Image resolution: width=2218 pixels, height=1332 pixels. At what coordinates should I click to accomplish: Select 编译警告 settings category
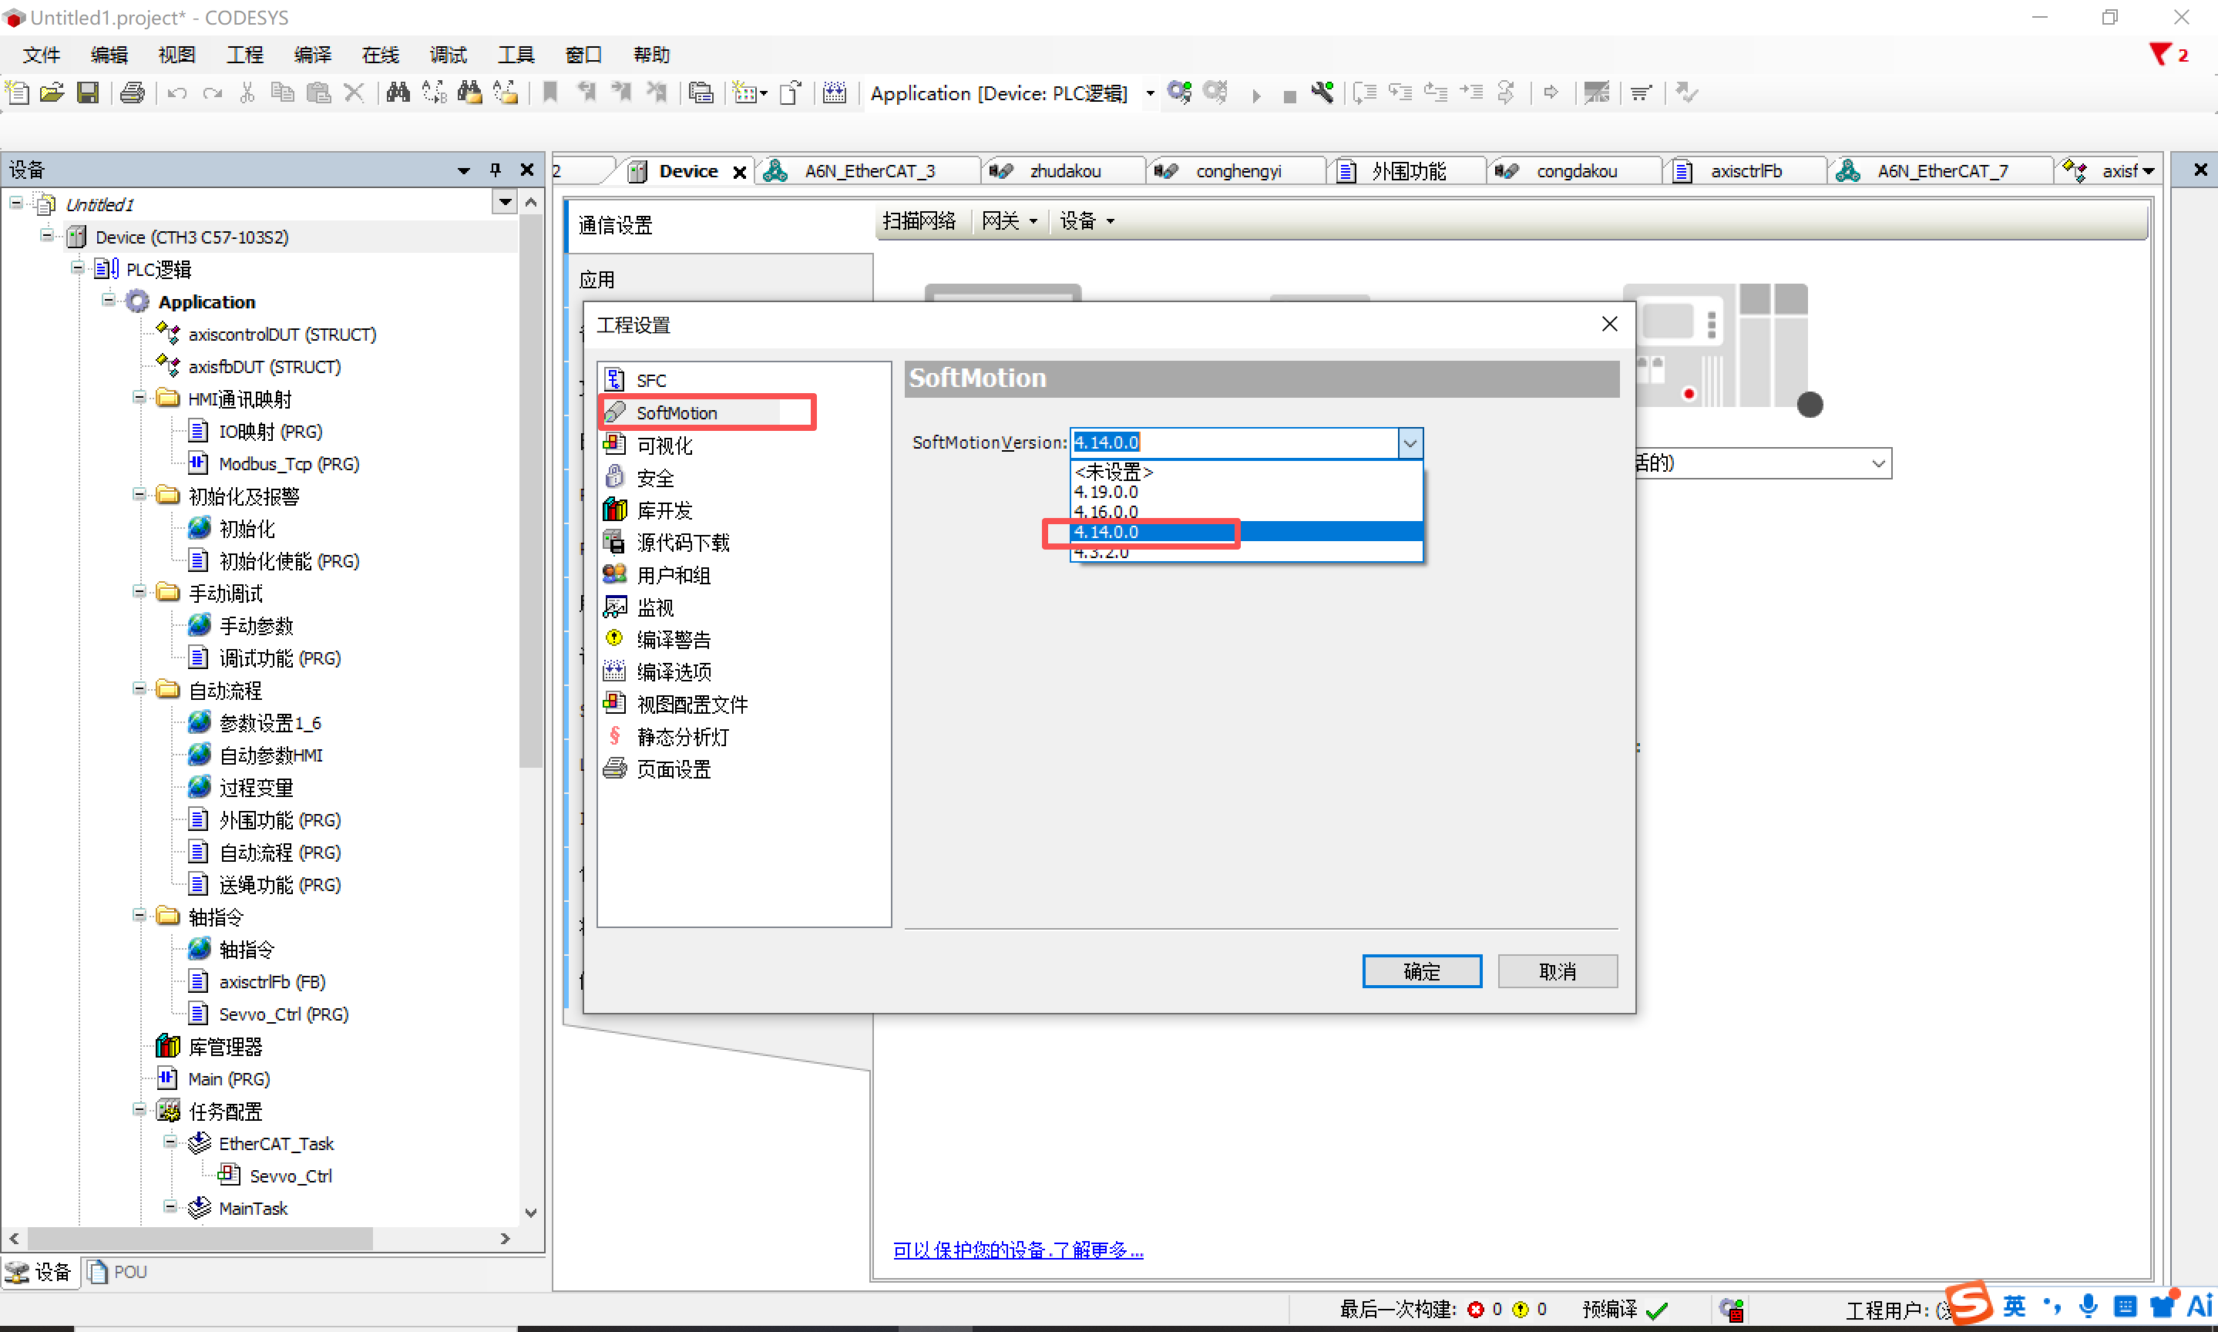(673, 639)
